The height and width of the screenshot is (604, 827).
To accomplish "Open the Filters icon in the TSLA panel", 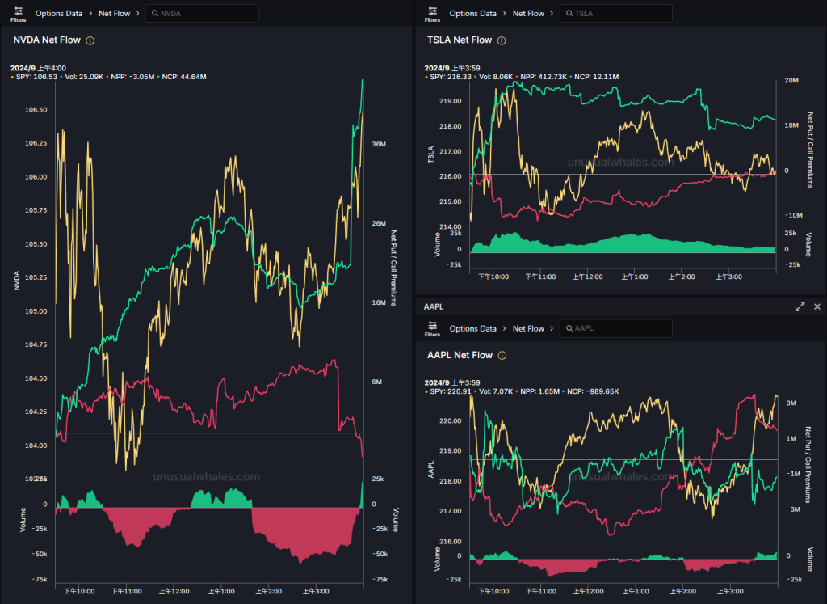I will [432, 13].
